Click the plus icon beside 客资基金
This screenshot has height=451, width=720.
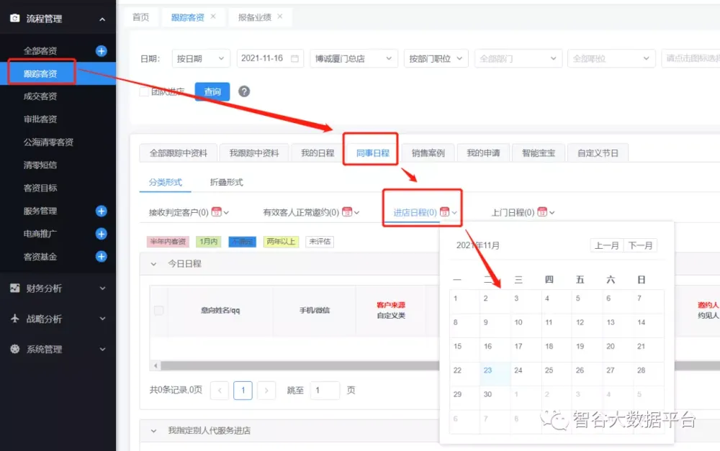pos(102,257)
